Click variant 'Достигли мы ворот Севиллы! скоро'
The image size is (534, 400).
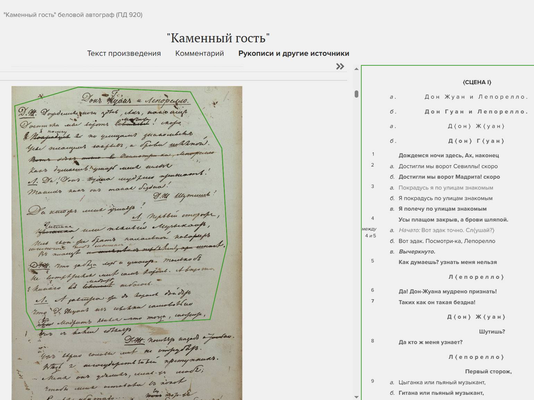tap(448, 166)
